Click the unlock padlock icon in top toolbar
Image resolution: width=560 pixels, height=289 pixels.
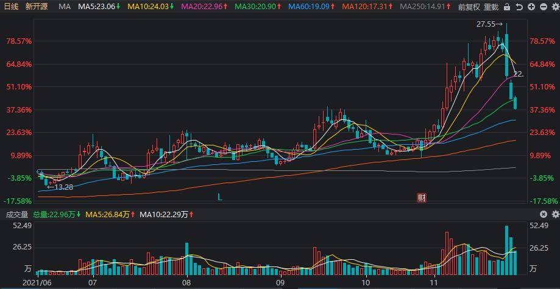tap(507, 7)
